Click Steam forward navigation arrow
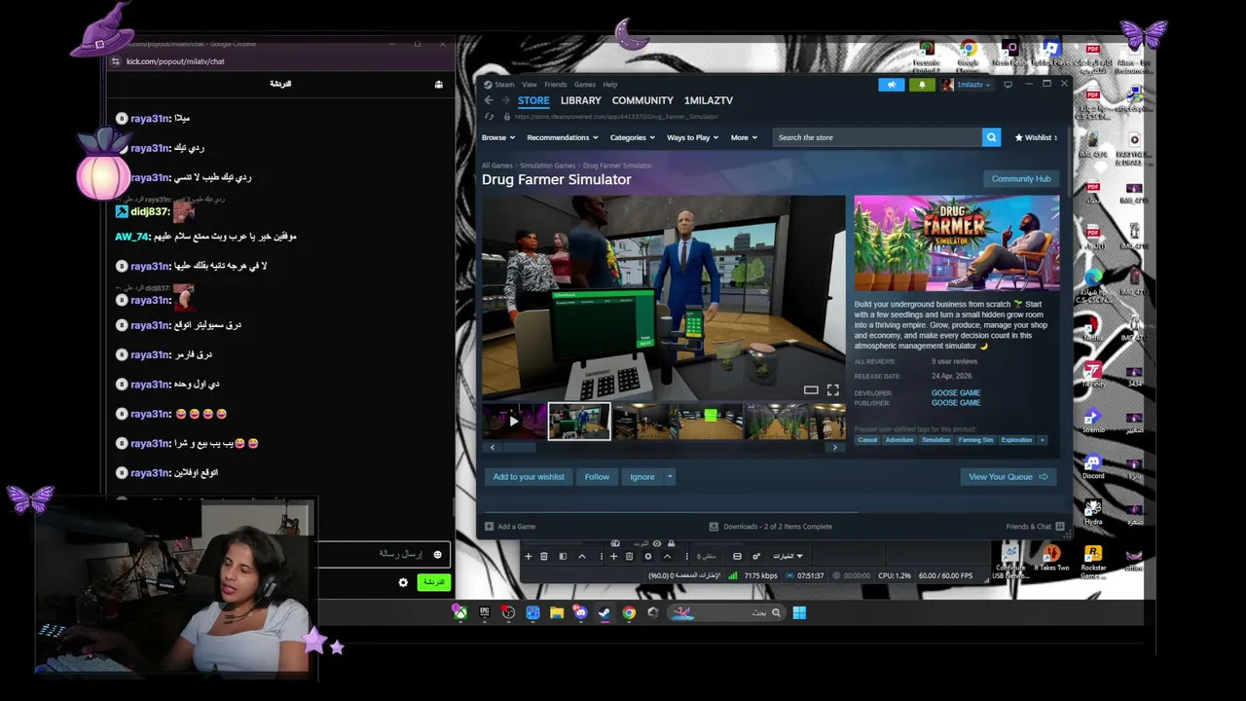This screenshot has width=1246, height=701. click(x=504, y=100)
